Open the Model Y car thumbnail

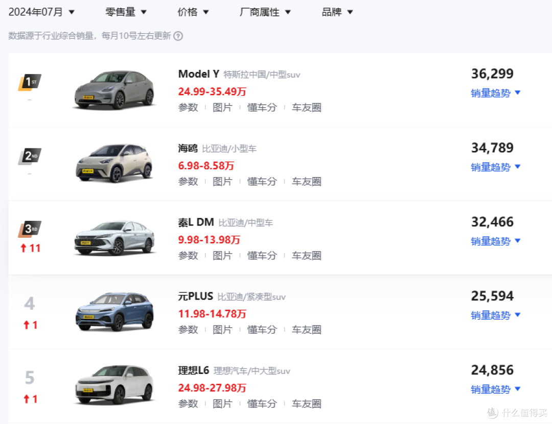(x=114, y=90)
